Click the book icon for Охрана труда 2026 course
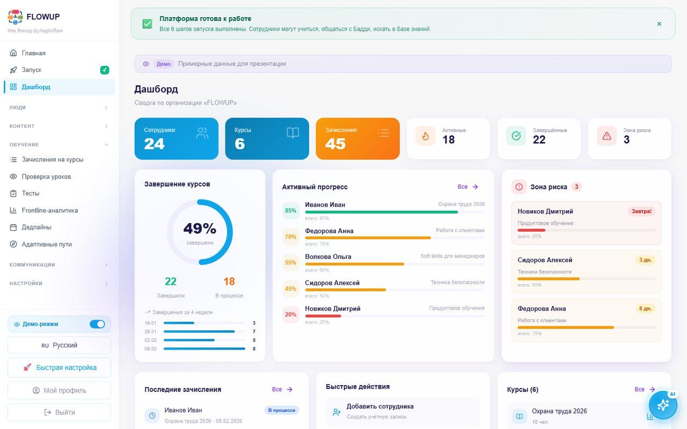Viewport: 687px width, 429px height. [519, 416]
